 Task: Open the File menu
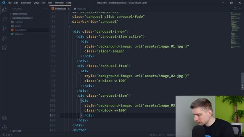click(x=10, y=3)
